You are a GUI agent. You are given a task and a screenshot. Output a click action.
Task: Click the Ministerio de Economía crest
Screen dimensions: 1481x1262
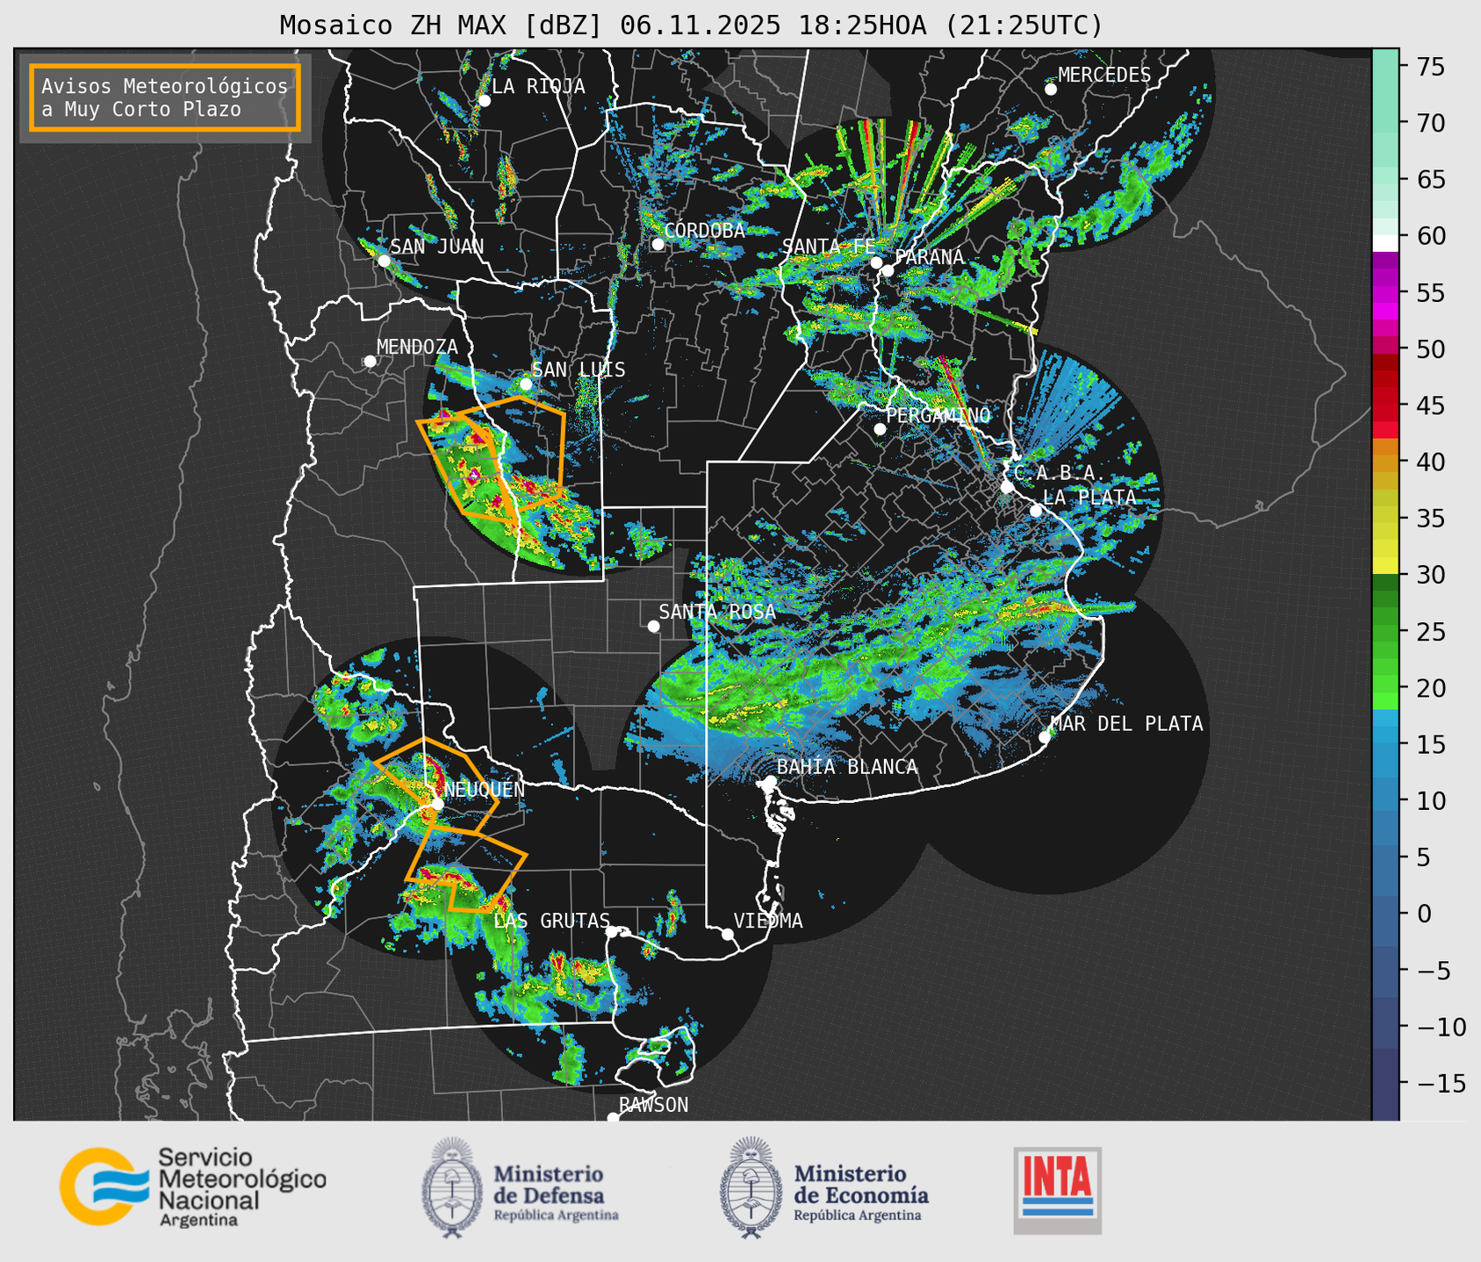752,1187
